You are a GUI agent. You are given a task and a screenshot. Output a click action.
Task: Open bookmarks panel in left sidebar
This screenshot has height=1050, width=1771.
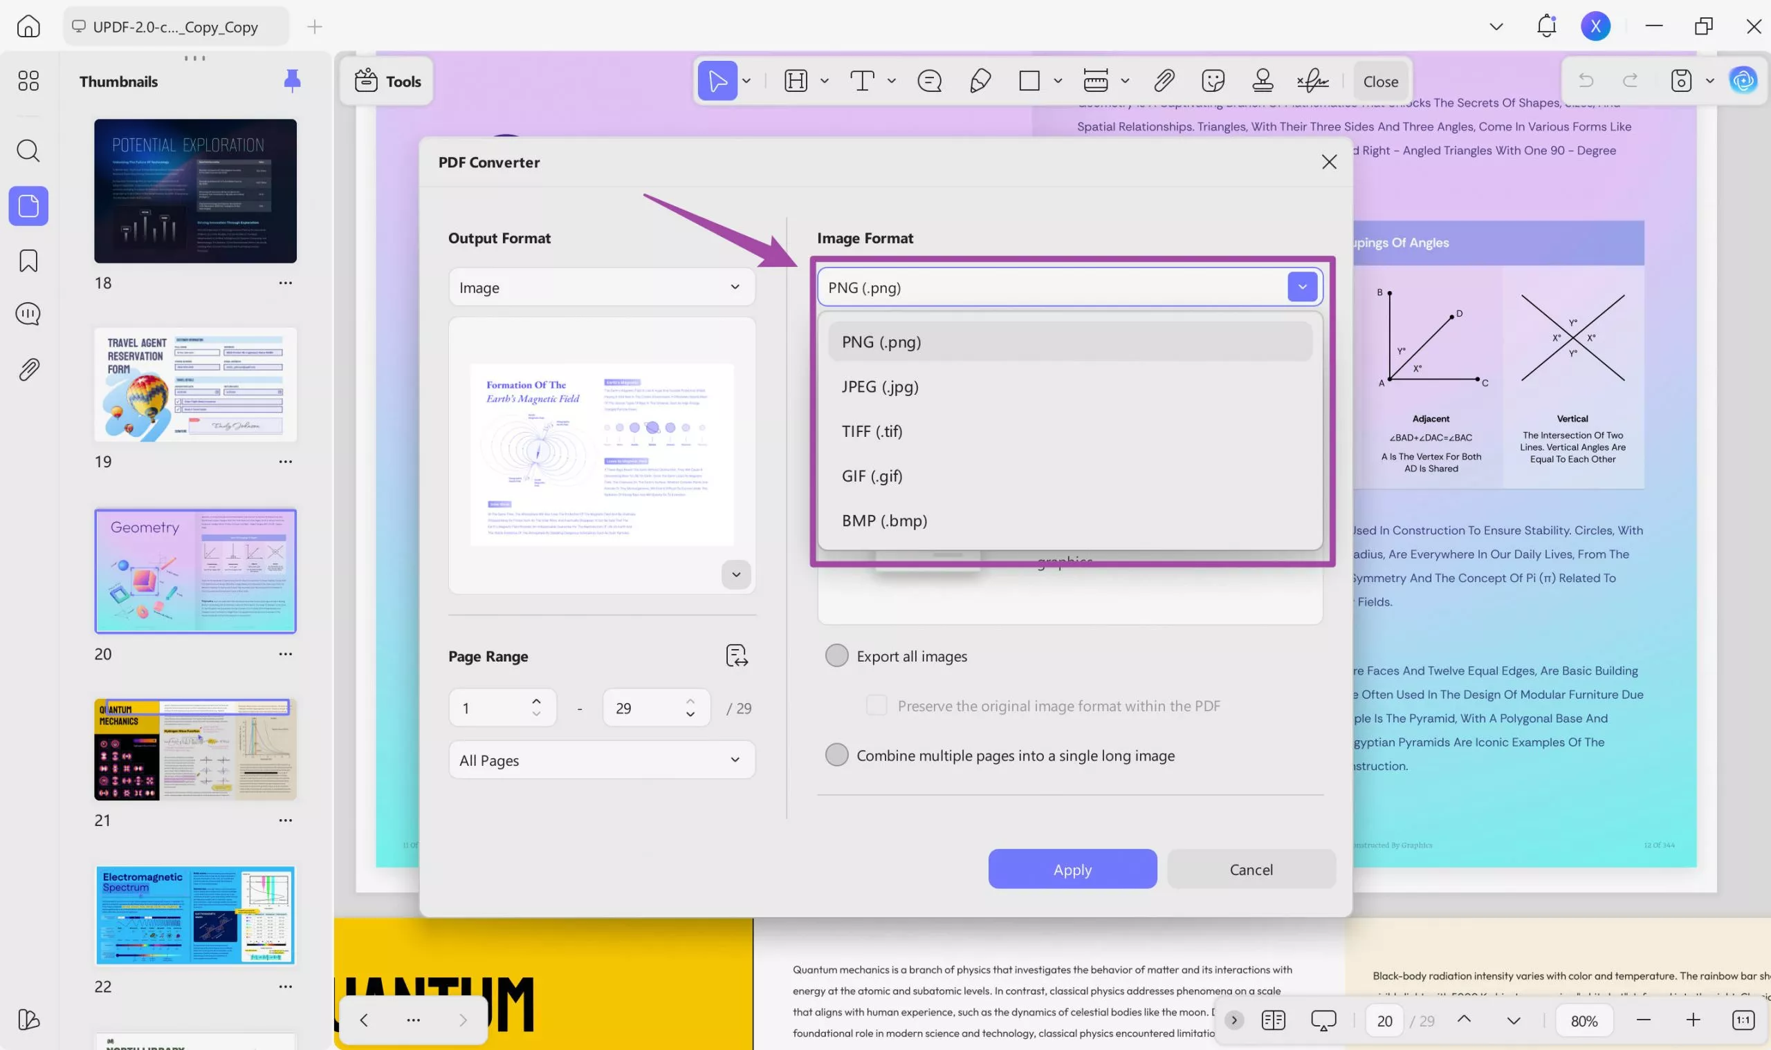28,261
